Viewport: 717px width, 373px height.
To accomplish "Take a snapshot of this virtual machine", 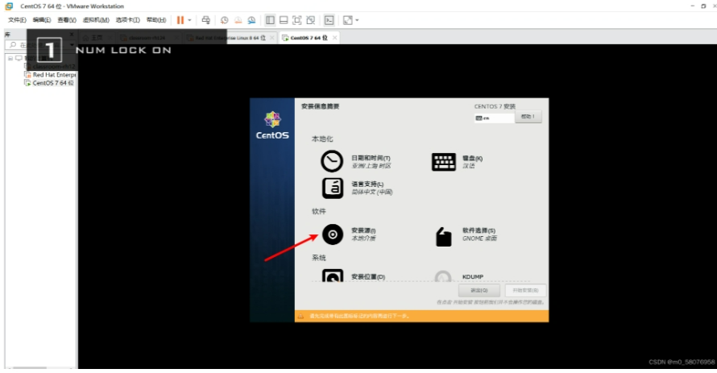I will pos(224,20).
